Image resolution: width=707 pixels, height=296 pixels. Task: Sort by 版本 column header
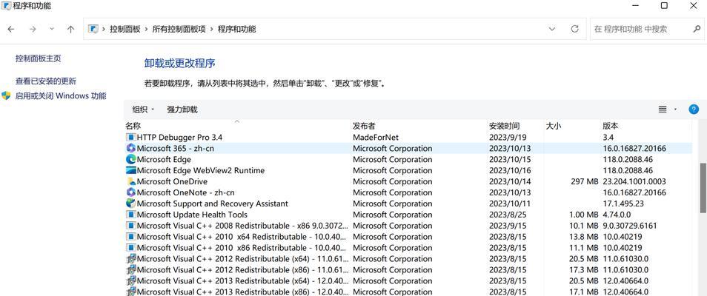click(x=611, y=126)
